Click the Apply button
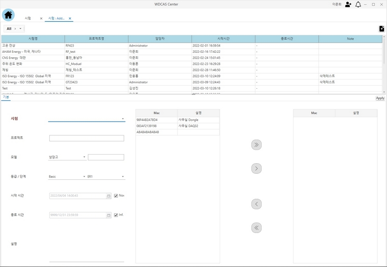The image size is (387, 267). click(380, 98)
